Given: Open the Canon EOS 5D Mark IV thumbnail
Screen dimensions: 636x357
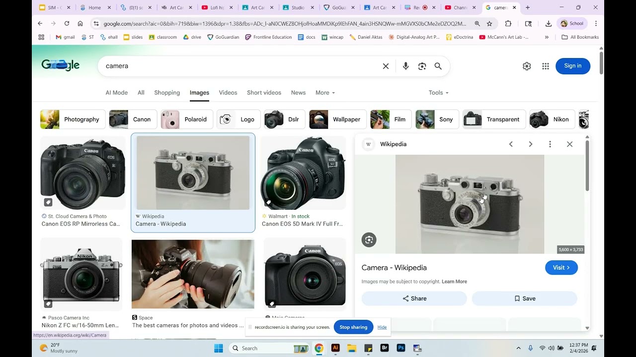Looking at the screenshot, I should point(304,173).
